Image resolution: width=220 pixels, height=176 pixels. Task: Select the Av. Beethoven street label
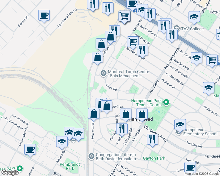tap(14, 123)
